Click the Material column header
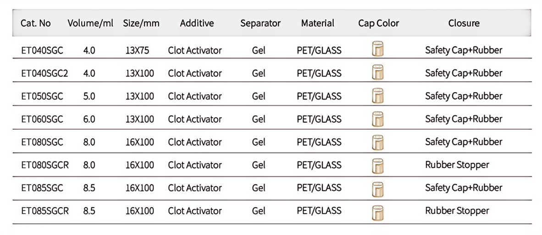Image resolution: width=542 pixels, height=235 pixels. pos(318,23)
